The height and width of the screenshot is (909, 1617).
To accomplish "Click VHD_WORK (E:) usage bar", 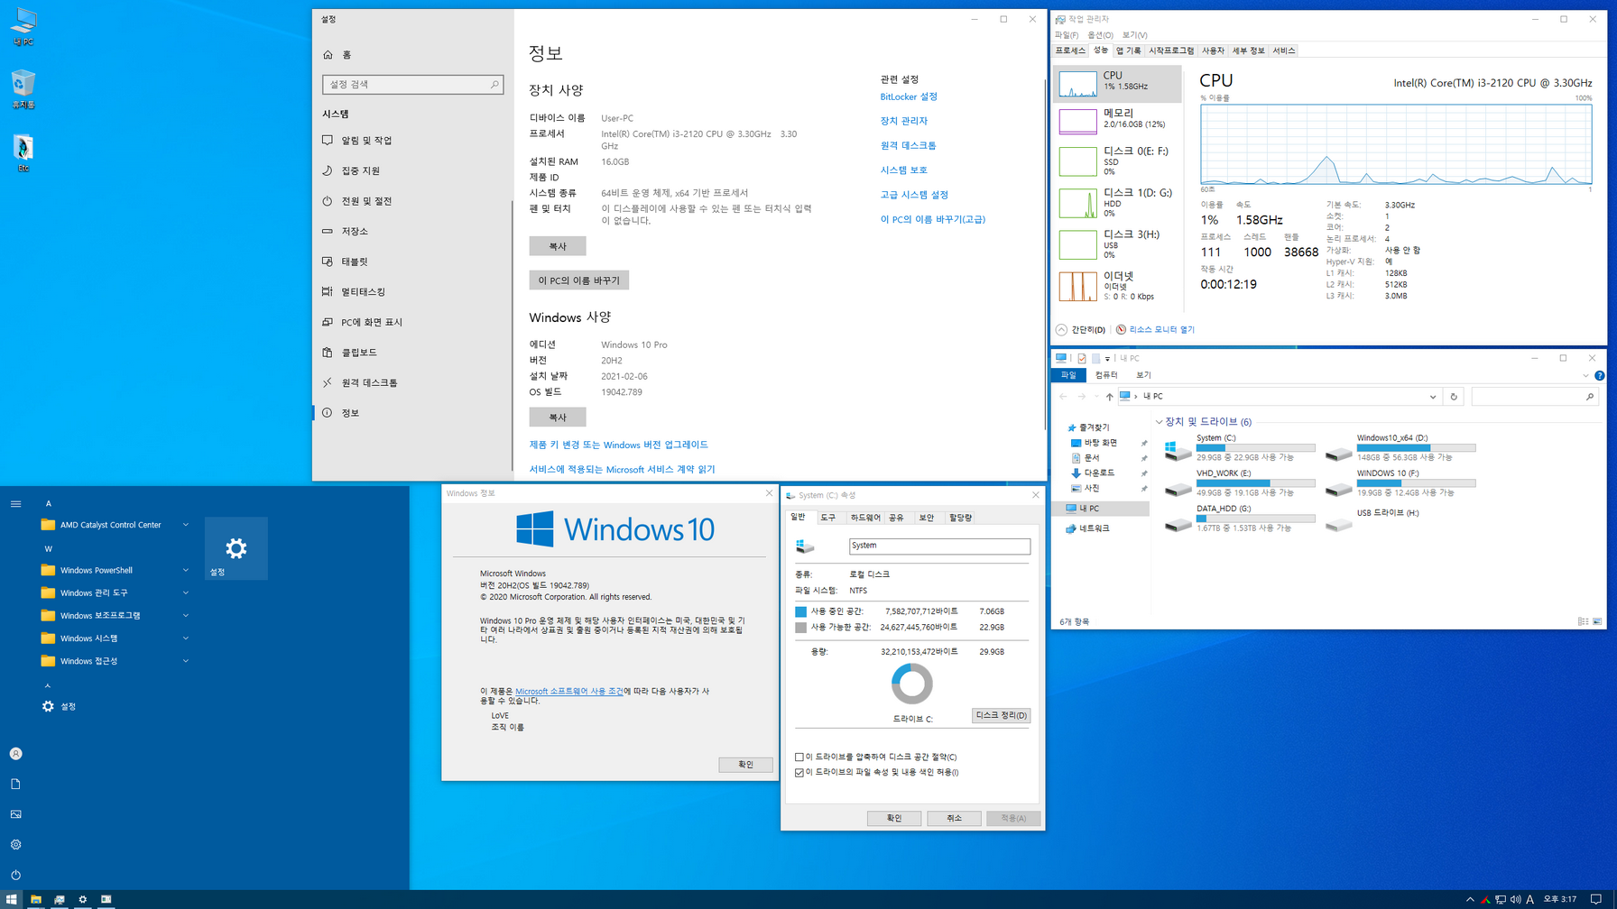I will 1255,483.
